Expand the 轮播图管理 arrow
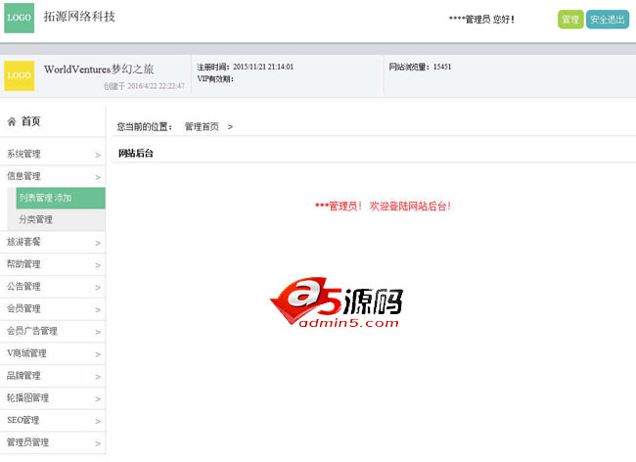Image resolution: width=636 pixels, height=462 pixels. coord(98,399)
